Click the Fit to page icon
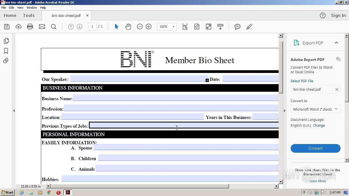 click(x=197, y=27)
